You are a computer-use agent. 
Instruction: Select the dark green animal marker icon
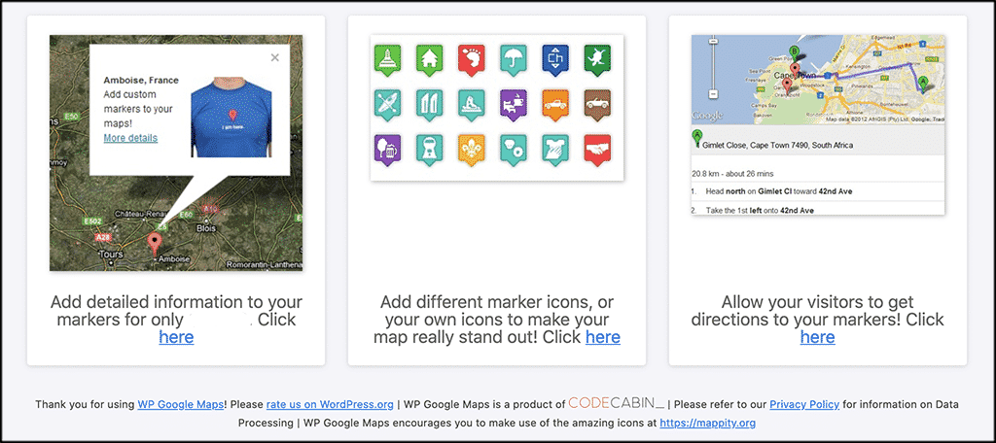click(x=596, y=59)
